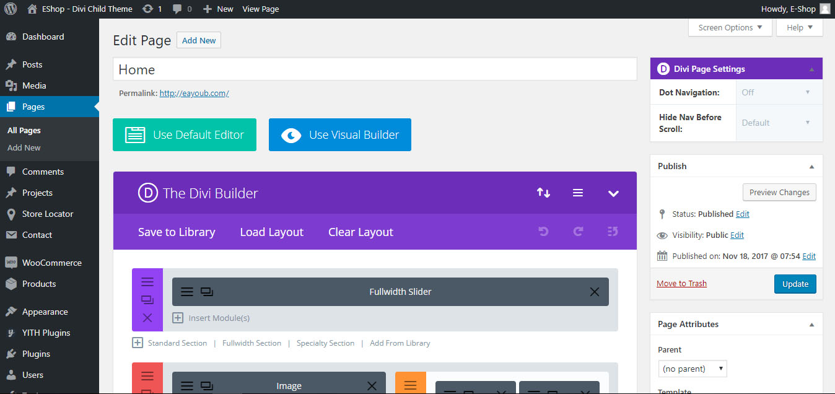
Task: Open Divi Builder history icon
Action: pyautogui.click(x=613, y=232)
